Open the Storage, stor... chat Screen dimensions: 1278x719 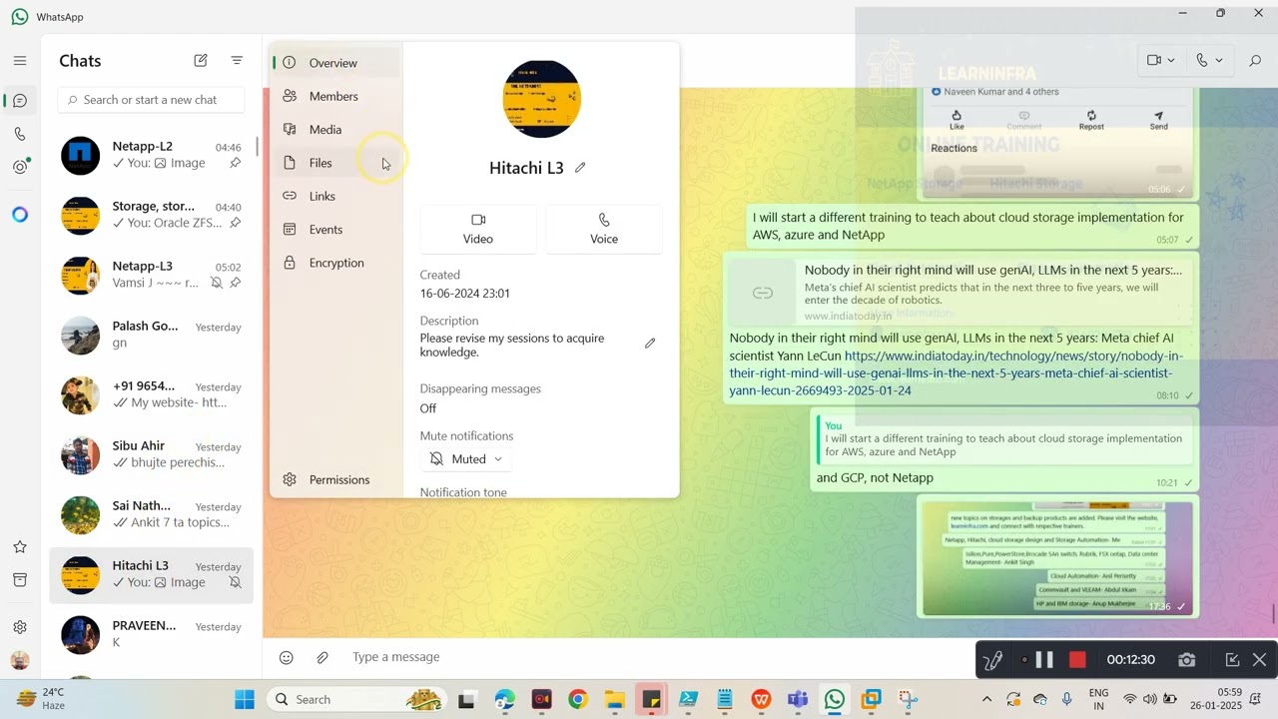click(x=152, y=216)
